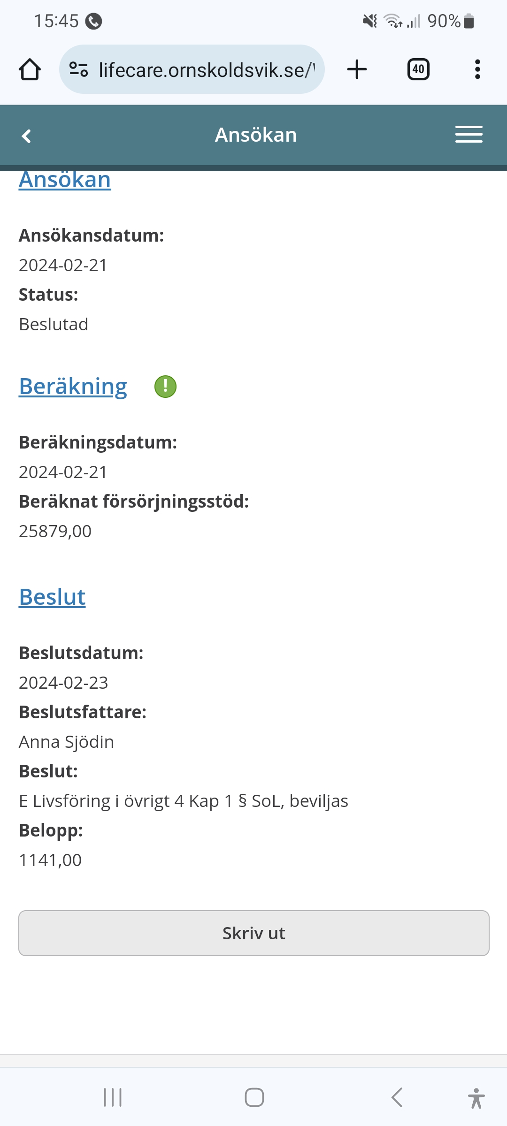The image size is (507, 1126).
Task: Tap the Android back navigation arrow
Action: [397, 1097]
